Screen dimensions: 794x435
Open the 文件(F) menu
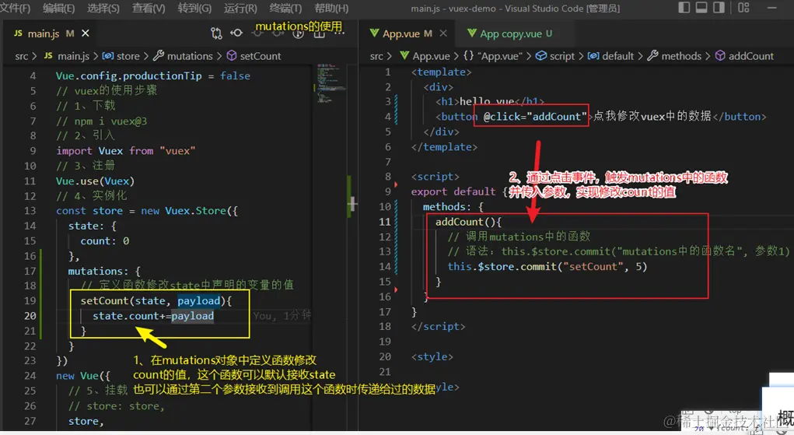click(16, 8)
